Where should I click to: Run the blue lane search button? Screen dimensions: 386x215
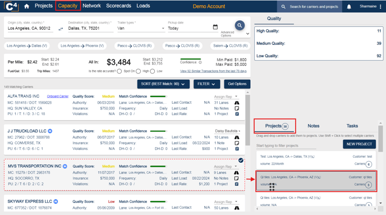pos(240,25)
